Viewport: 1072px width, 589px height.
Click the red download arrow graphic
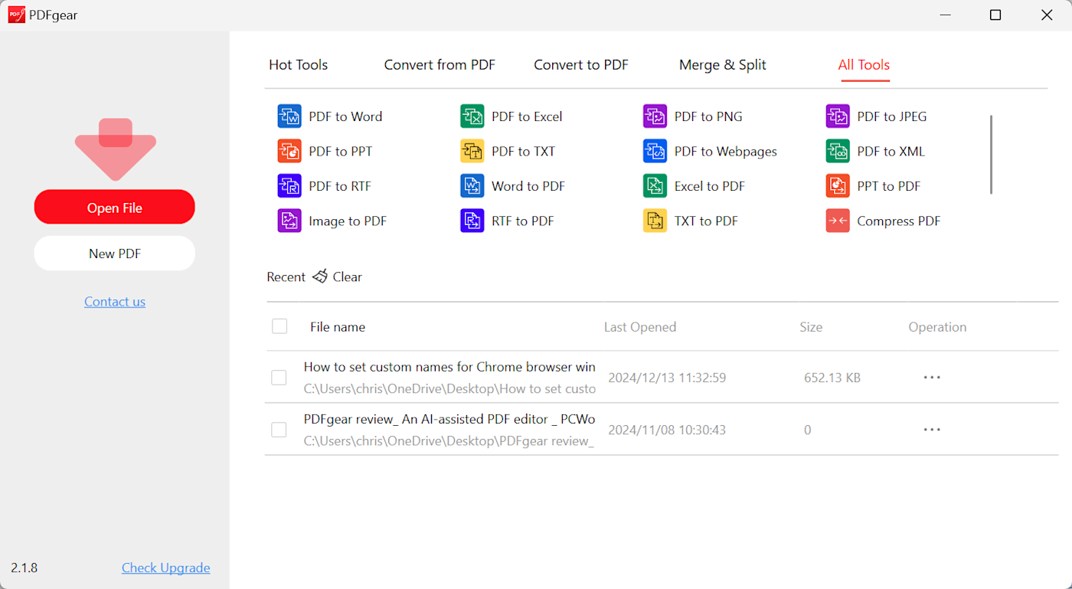point(116,149)
